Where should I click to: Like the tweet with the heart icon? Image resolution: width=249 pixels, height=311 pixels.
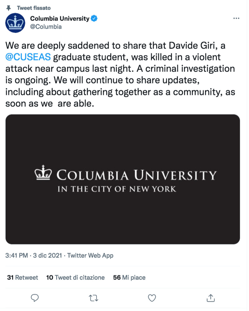click(x=152, y=298)
